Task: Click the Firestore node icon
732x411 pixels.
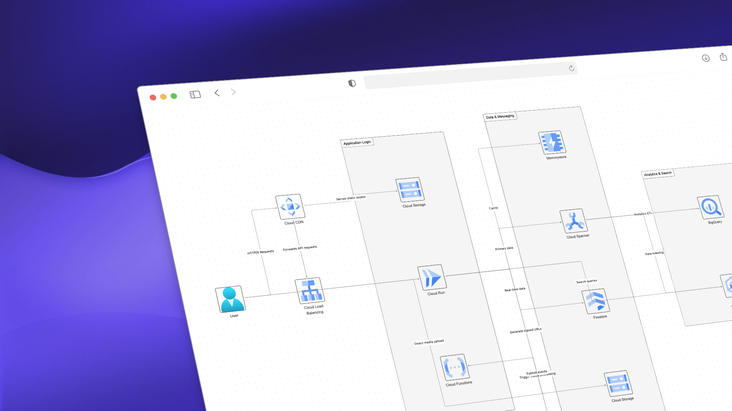Action: (x=596, y=301)
